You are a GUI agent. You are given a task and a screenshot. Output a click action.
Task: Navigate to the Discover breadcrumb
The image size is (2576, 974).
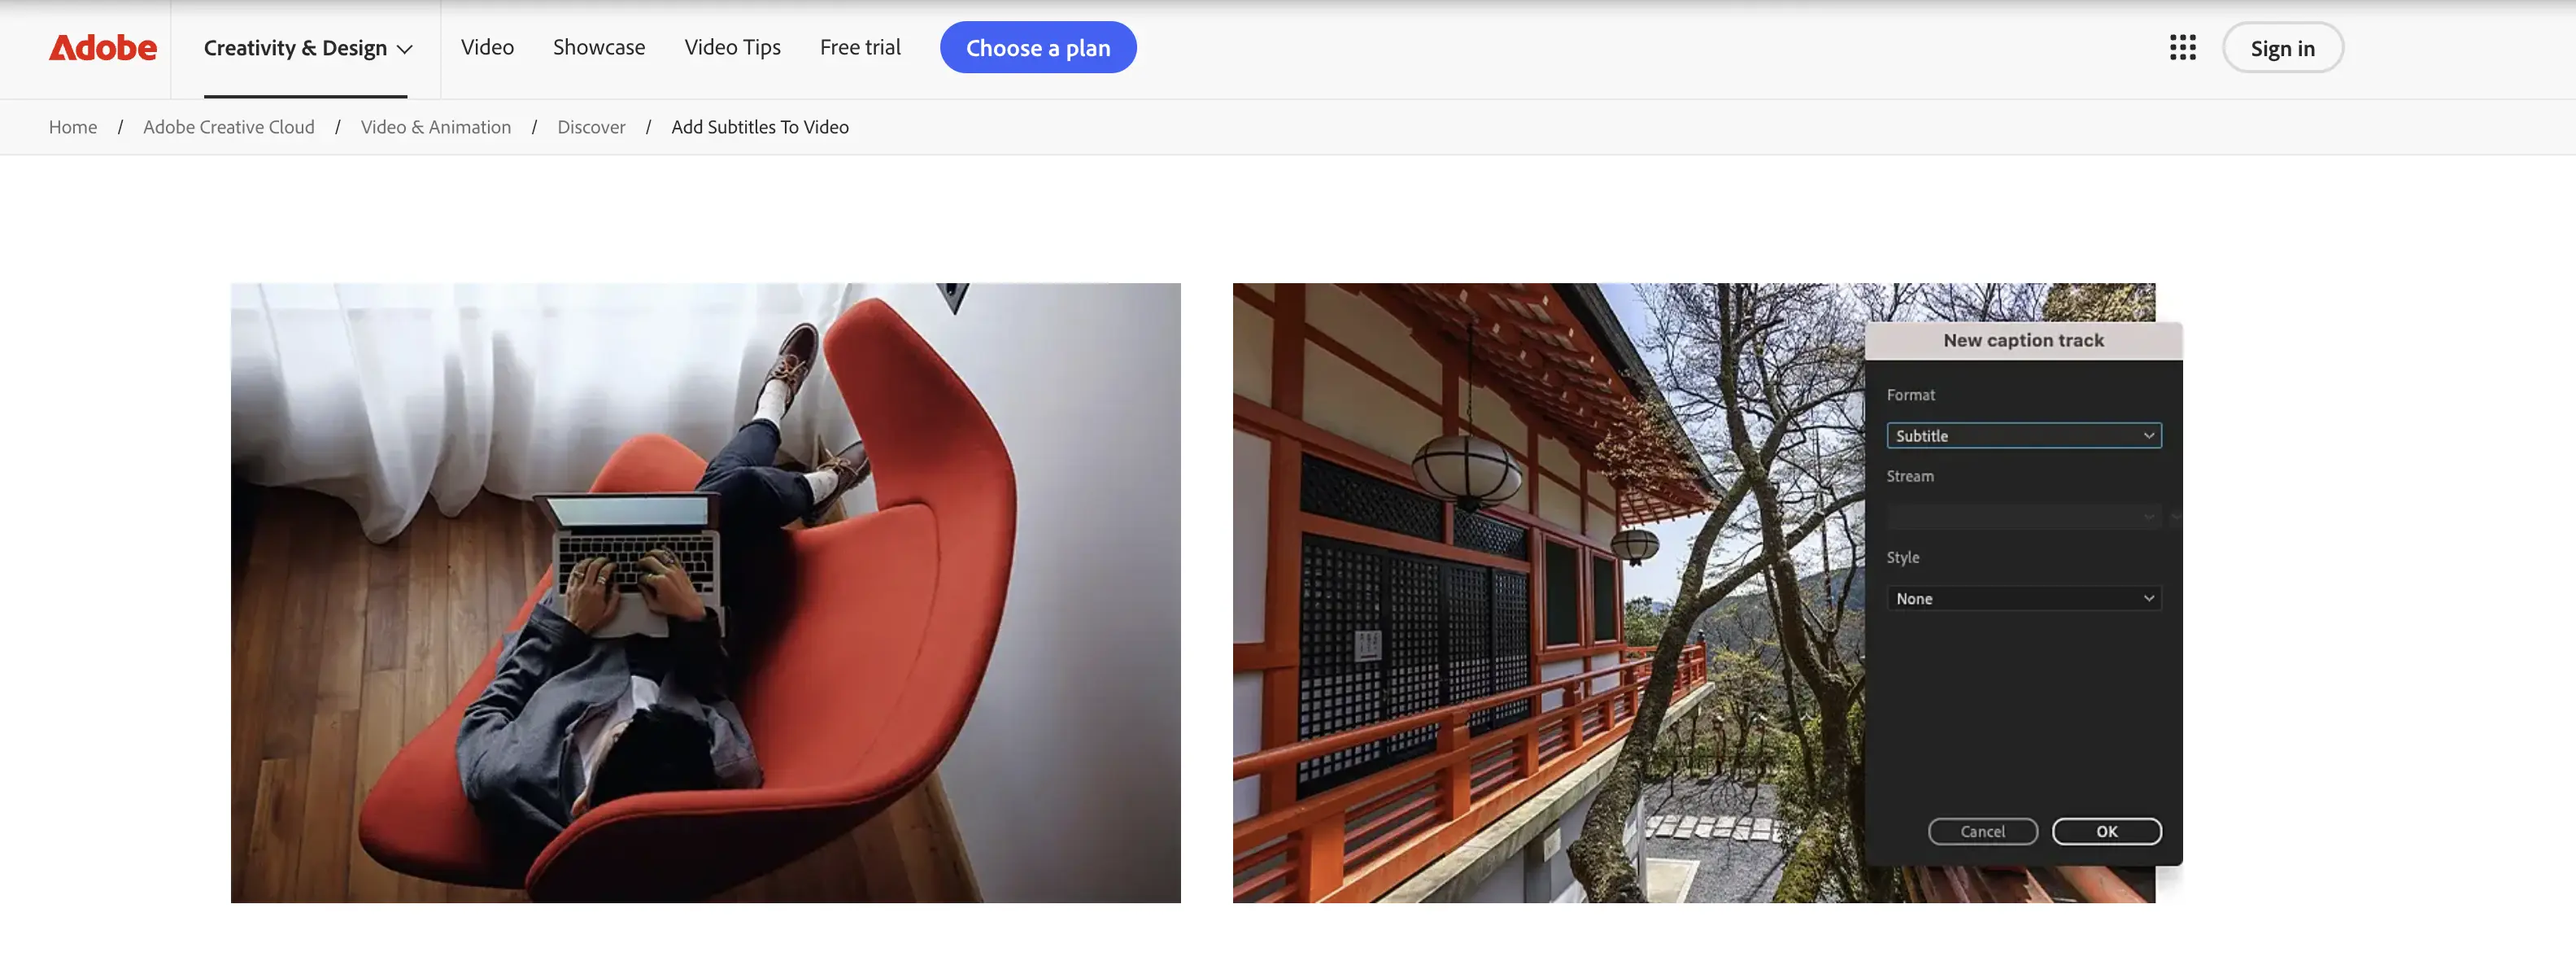(591, 127)
